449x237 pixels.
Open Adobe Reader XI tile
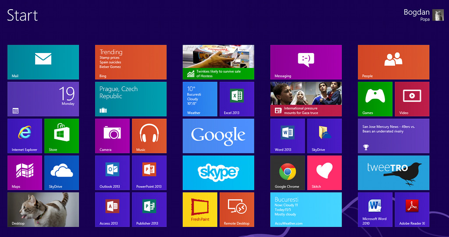pos(412,209)
